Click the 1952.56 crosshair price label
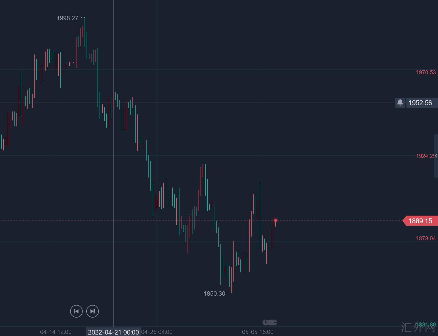The width and height of the screenshot is (438, 336). pos(421,103)
